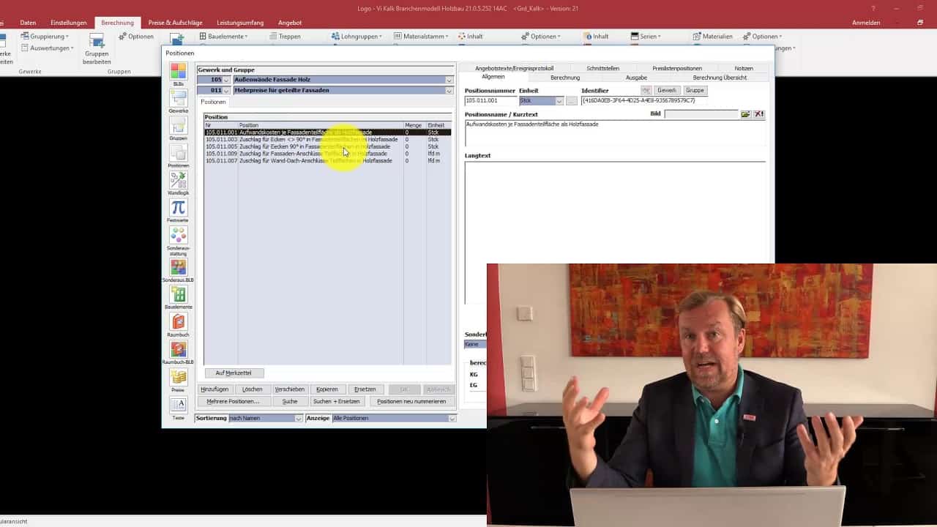937x527 pixels.
Task: Browse for image using Bild folder icon
Action: [x=745, y=114]
